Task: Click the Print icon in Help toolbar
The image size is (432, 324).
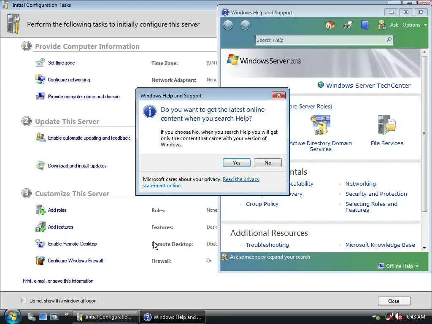Action: [x=348, y=25]
